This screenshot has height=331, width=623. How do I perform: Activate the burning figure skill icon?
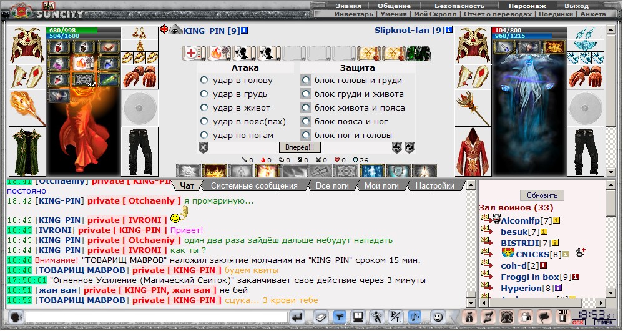(x=267, y=170)
